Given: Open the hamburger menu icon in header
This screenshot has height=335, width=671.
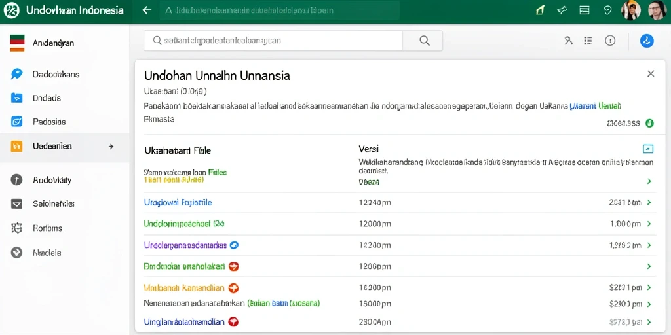Looking at the screenshot, I should tap(584, 10).
